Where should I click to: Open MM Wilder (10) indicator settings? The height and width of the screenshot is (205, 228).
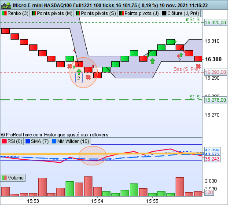(x=70, y=141)
